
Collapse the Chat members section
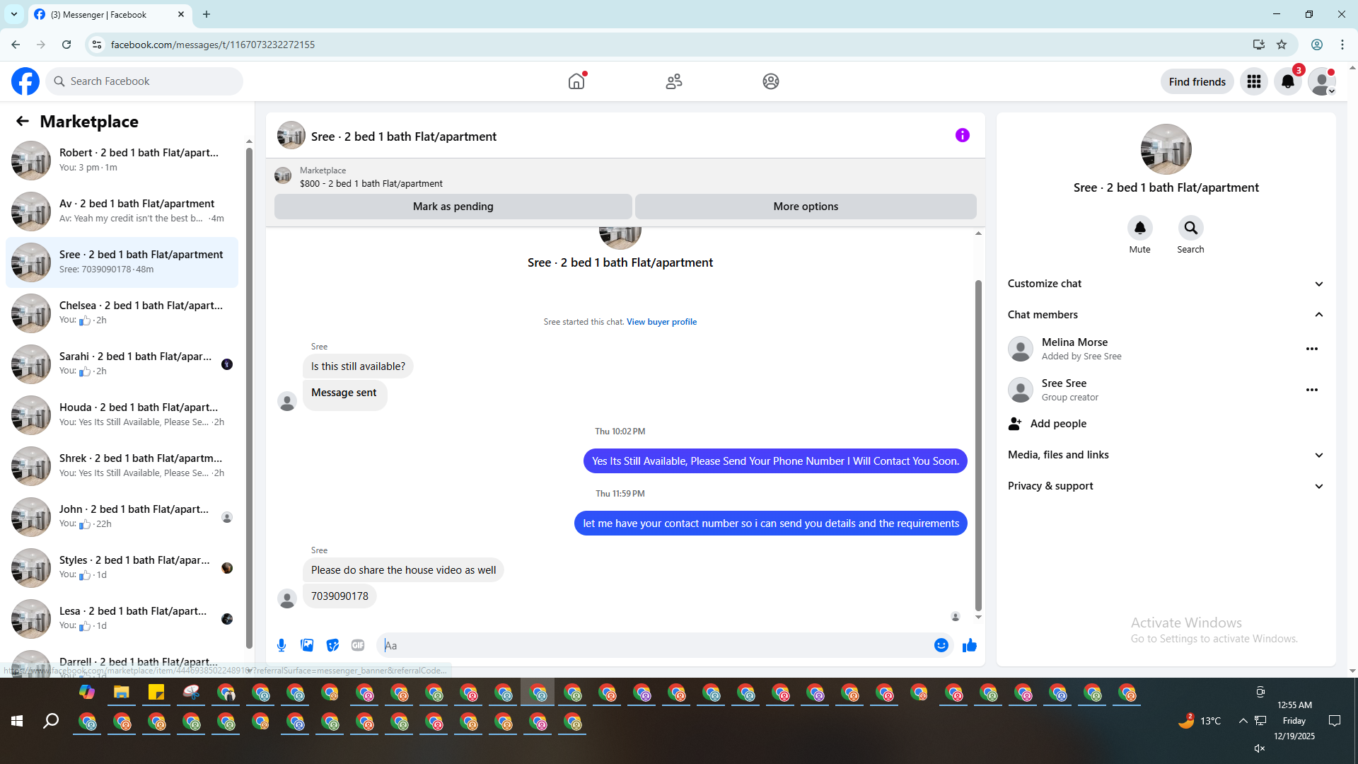click(1318, 315)
